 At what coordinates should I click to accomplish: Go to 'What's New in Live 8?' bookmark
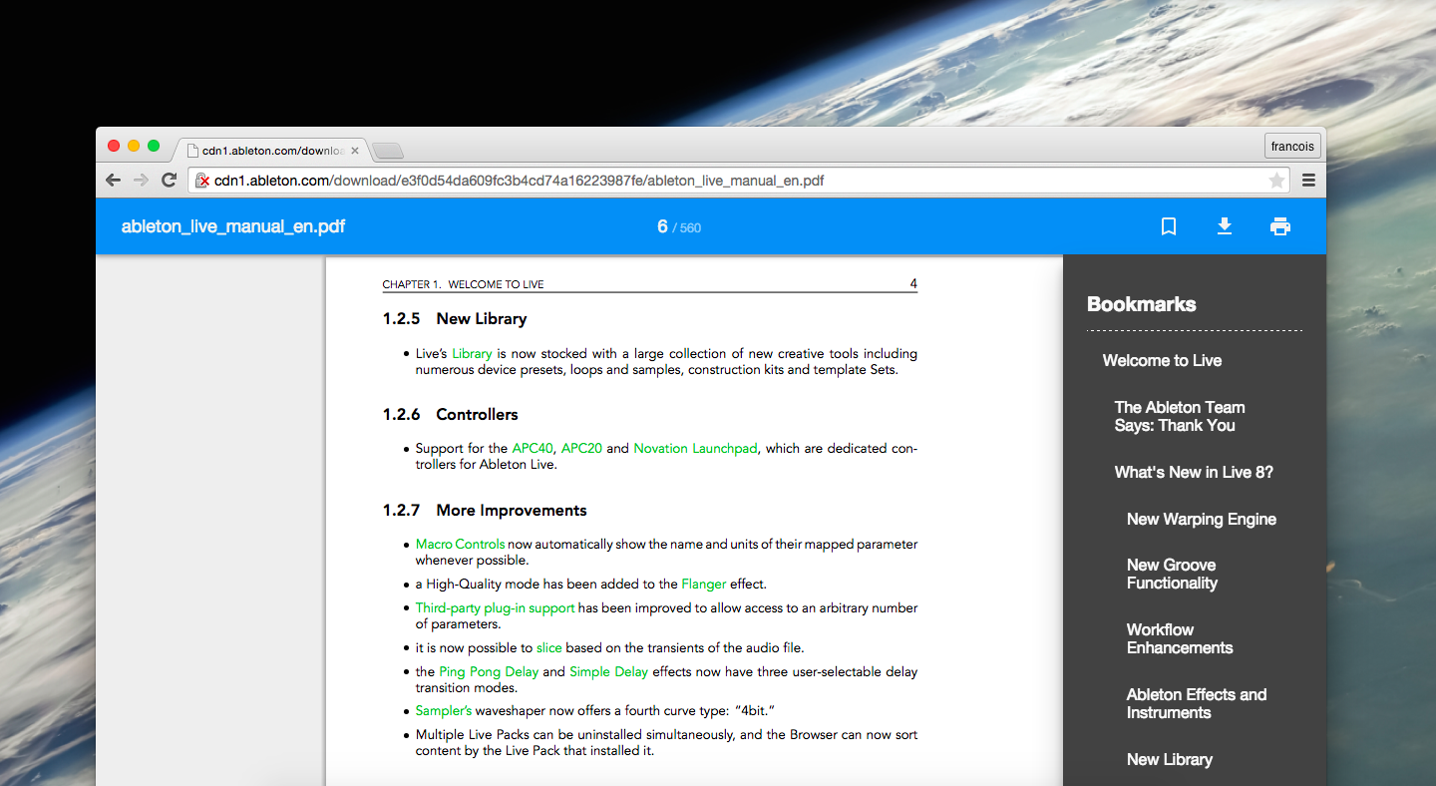click(1194, 473)
